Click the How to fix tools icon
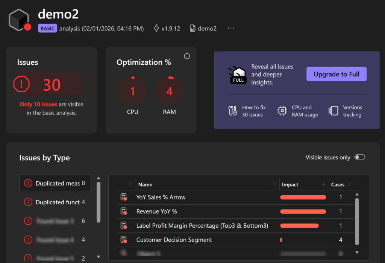 233,111
